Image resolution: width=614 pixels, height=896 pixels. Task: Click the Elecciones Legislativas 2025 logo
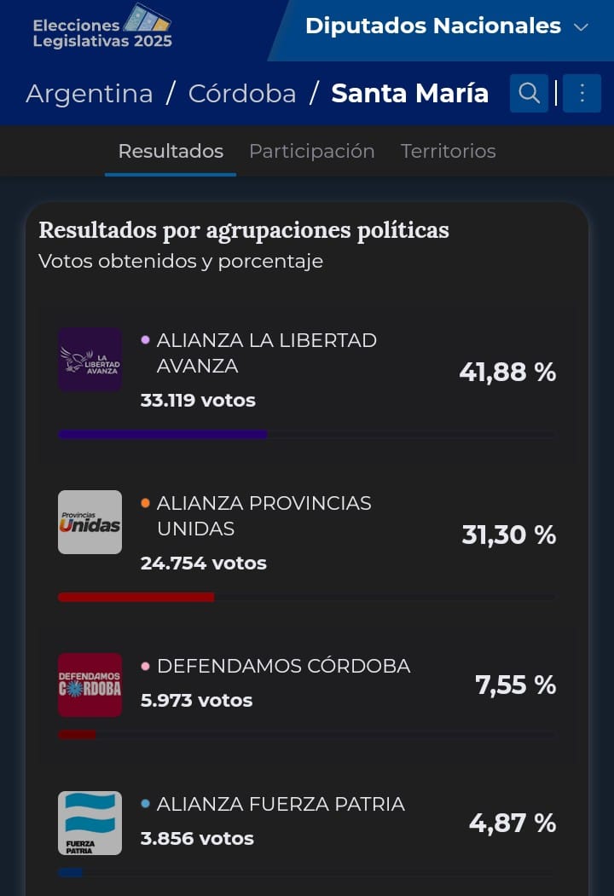102,28
